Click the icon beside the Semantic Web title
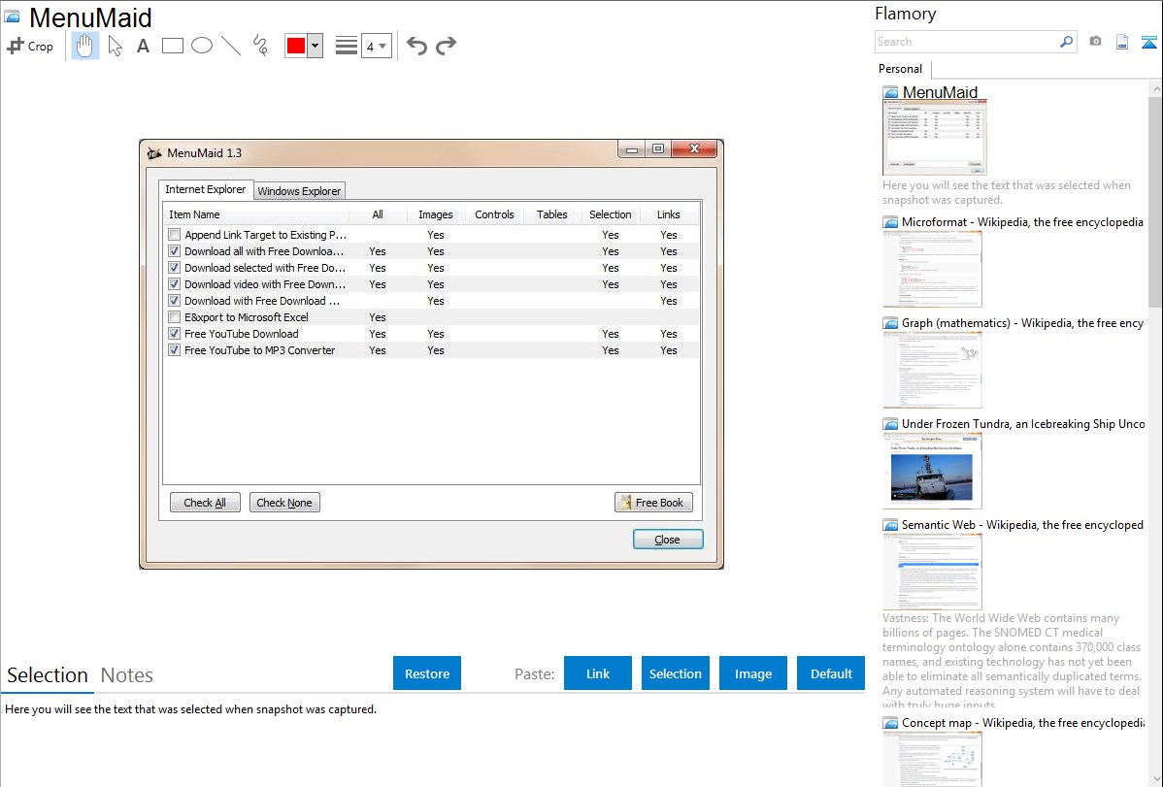 (891, 525)
